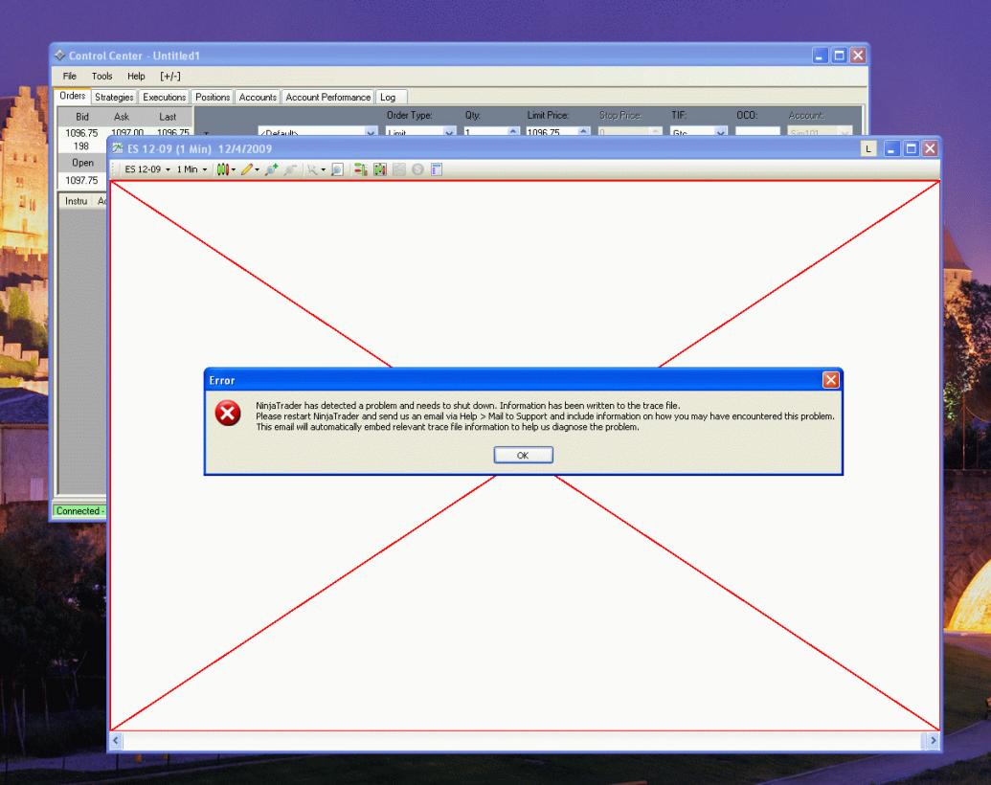
Task: Switch to the Accounts tab
Action: (258, 98)
